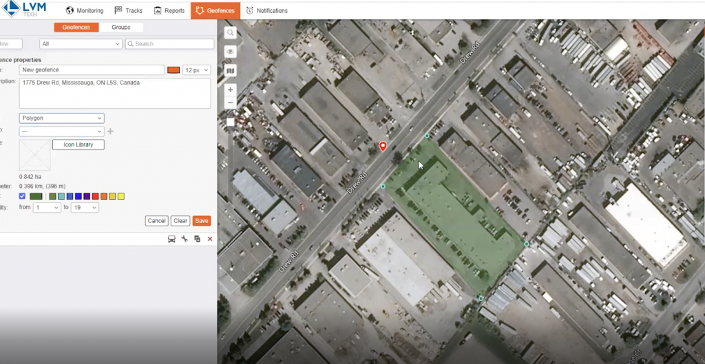Open the Icon Library
Screen dimensions: 705x364
[78, 144]
